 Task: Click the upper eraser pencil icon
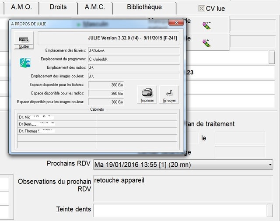point(206,26)
